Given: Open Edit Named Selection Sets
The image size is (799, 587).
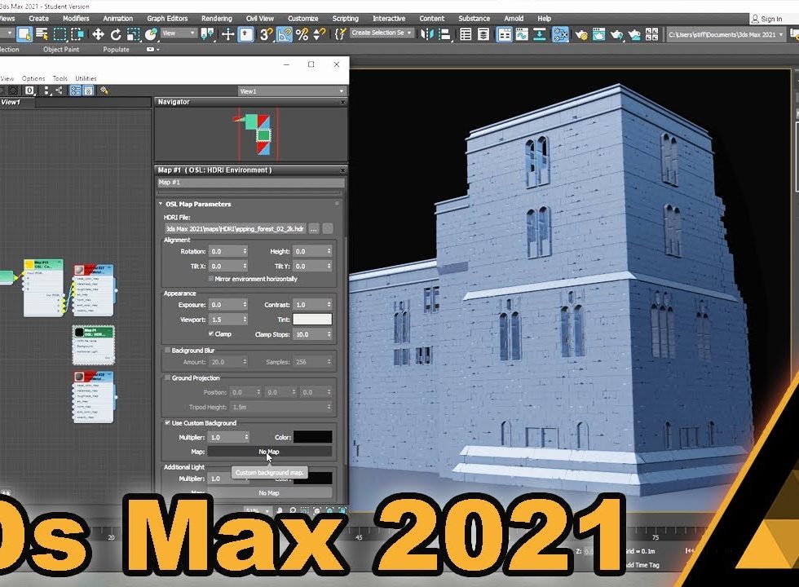Looking at the screenshot, I should pos(340,34).
